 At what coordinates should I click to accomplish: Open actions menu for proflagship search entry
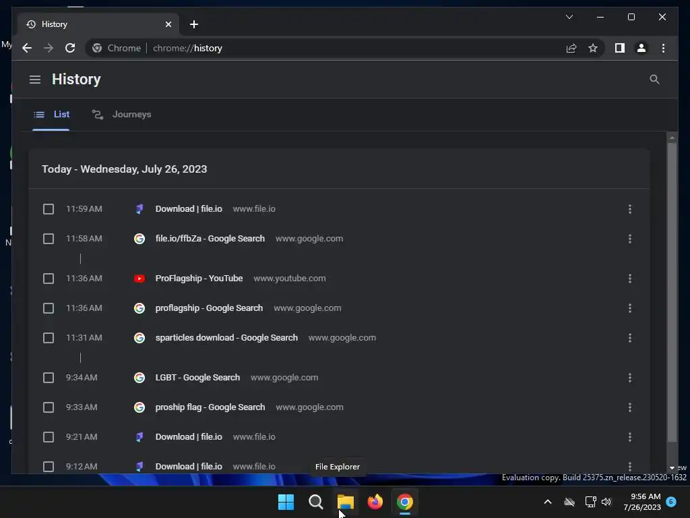(630, 308)
